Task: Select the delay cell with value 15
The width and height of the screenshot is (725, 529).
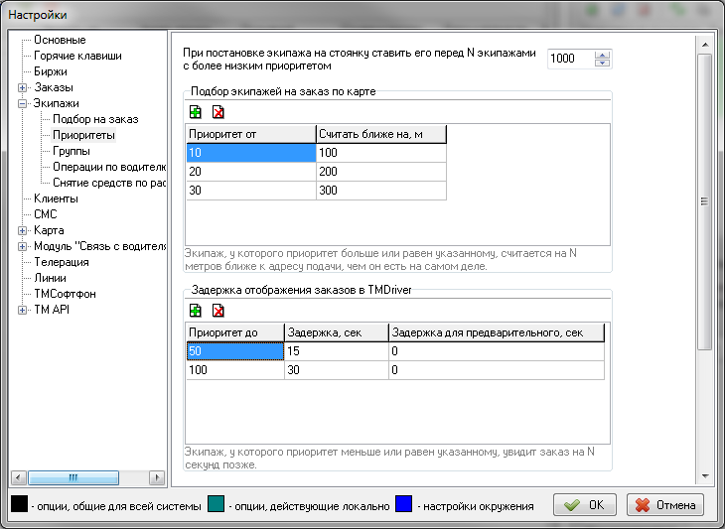Action: [337, 351]
